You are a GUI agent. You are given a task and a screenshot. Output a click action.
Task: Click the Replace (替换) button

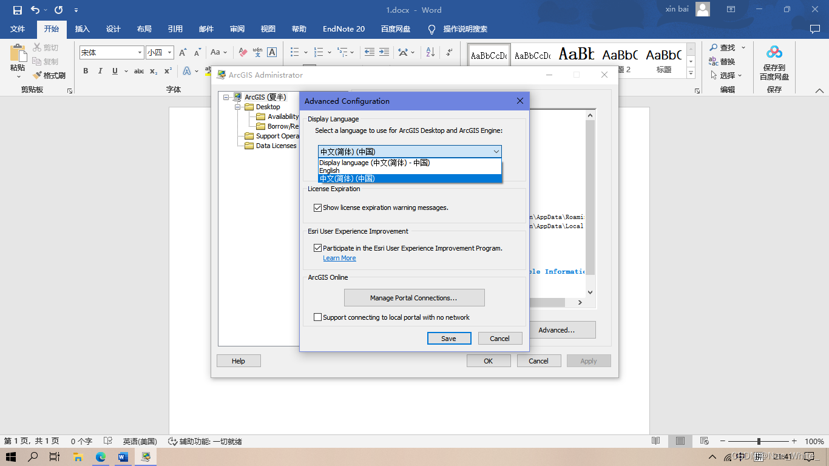coord(722,61)
